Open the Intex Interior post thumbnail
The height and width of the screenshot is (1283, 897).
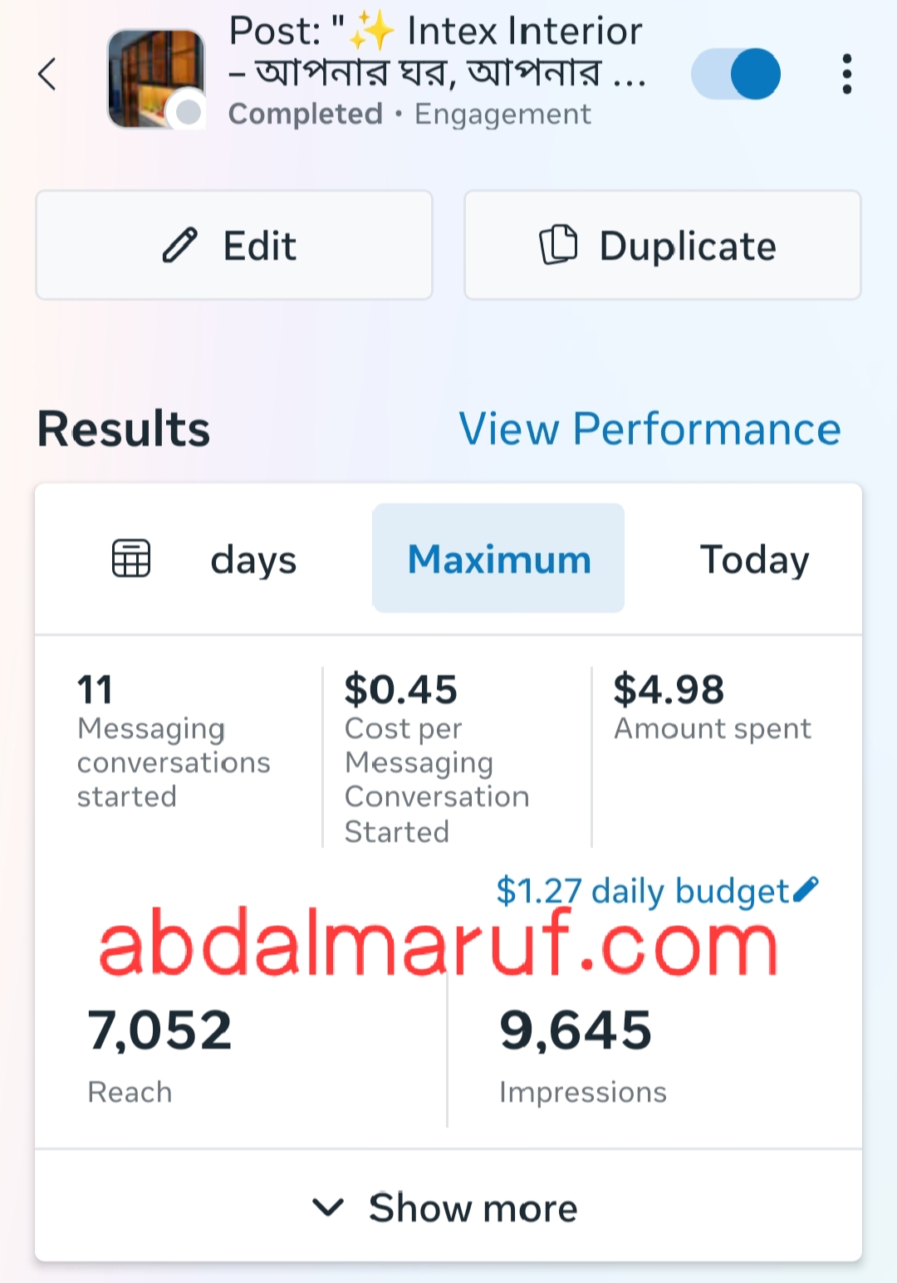pos(156,78)
